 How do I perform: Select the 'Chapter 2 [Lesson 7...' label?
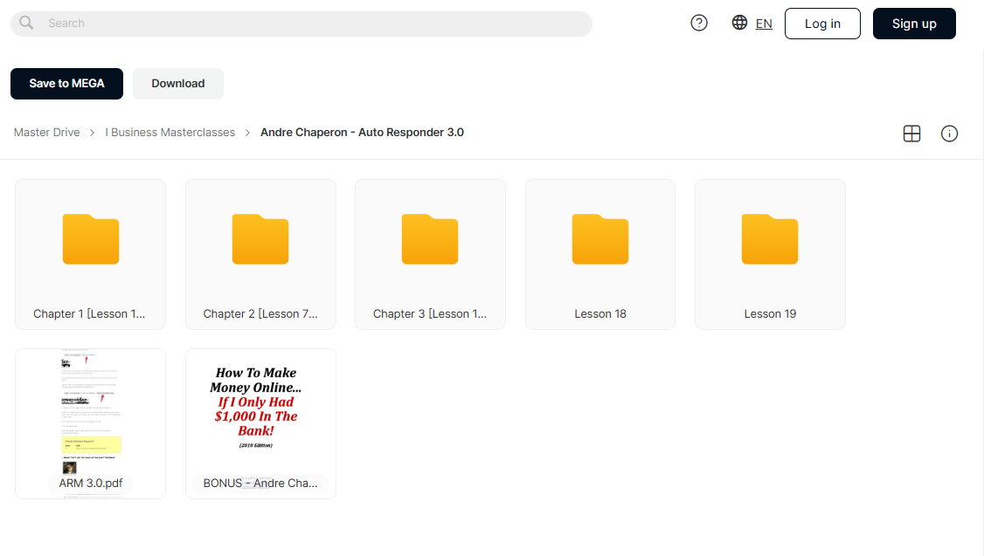(260, 314)
